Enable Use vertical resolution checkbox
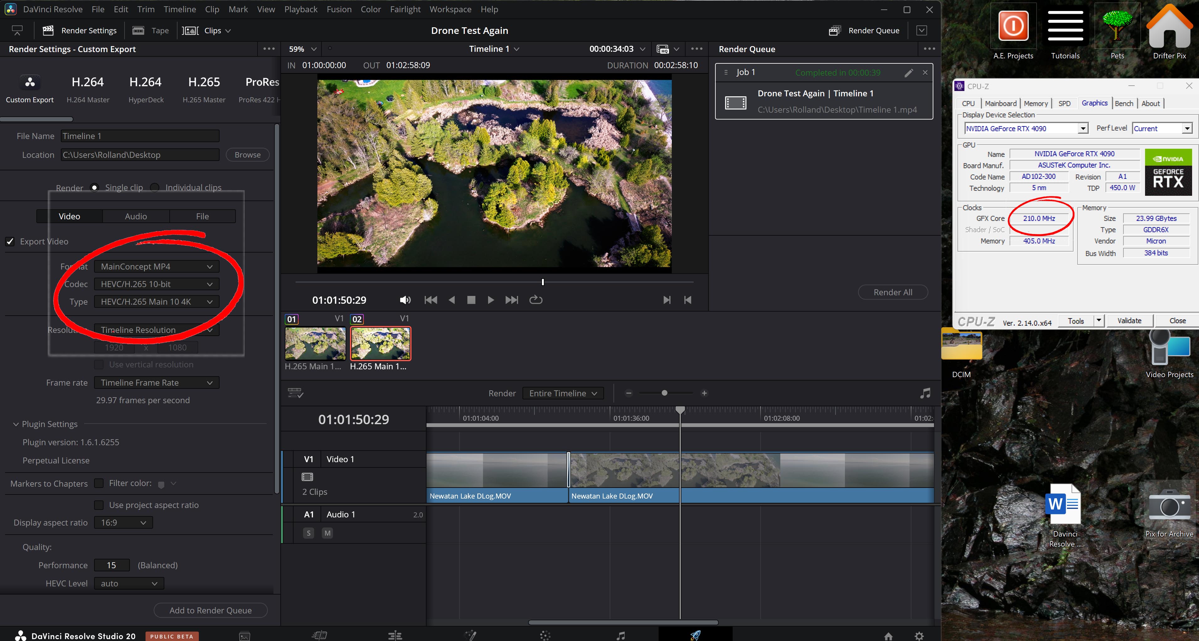 (x=99, y=365)
